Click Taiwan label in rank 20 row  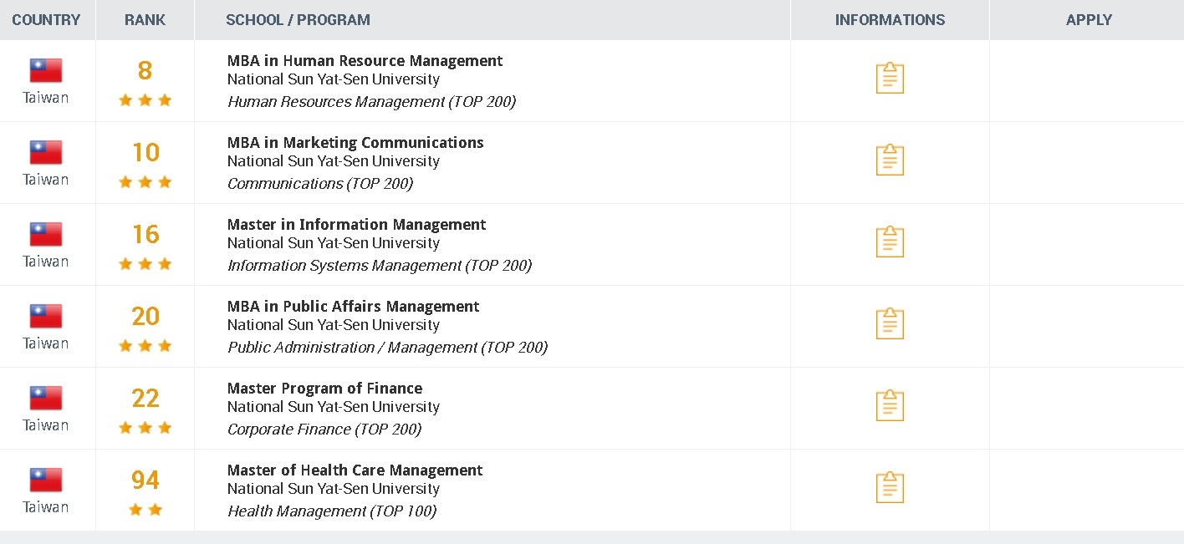pos(46,343)
